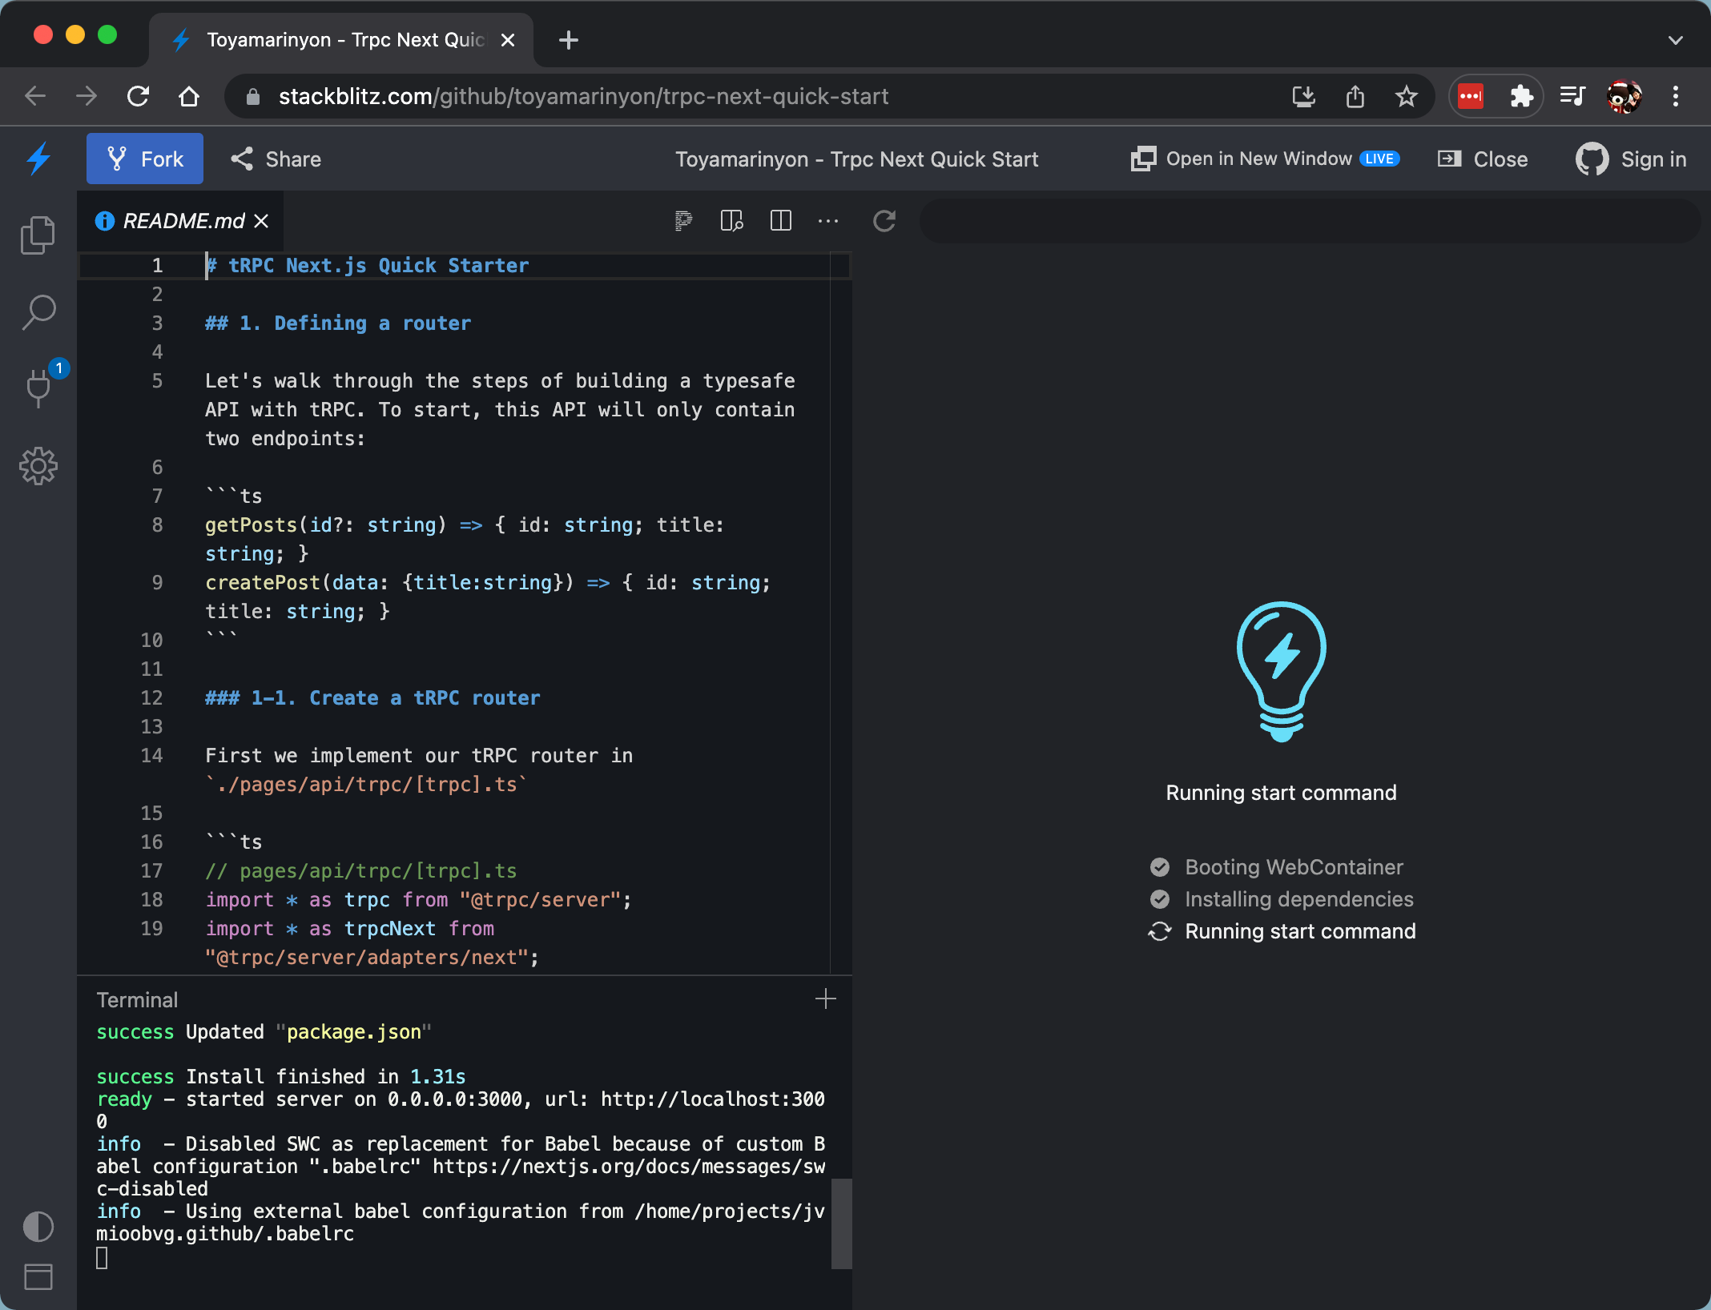Screen dimensions: 1711x1310
Task: Select the README.md editor tab
Action: click(183, 221)
